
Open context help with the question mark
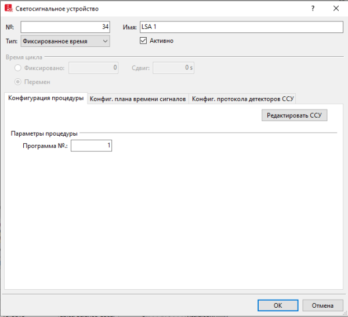[x=313, y=9]
